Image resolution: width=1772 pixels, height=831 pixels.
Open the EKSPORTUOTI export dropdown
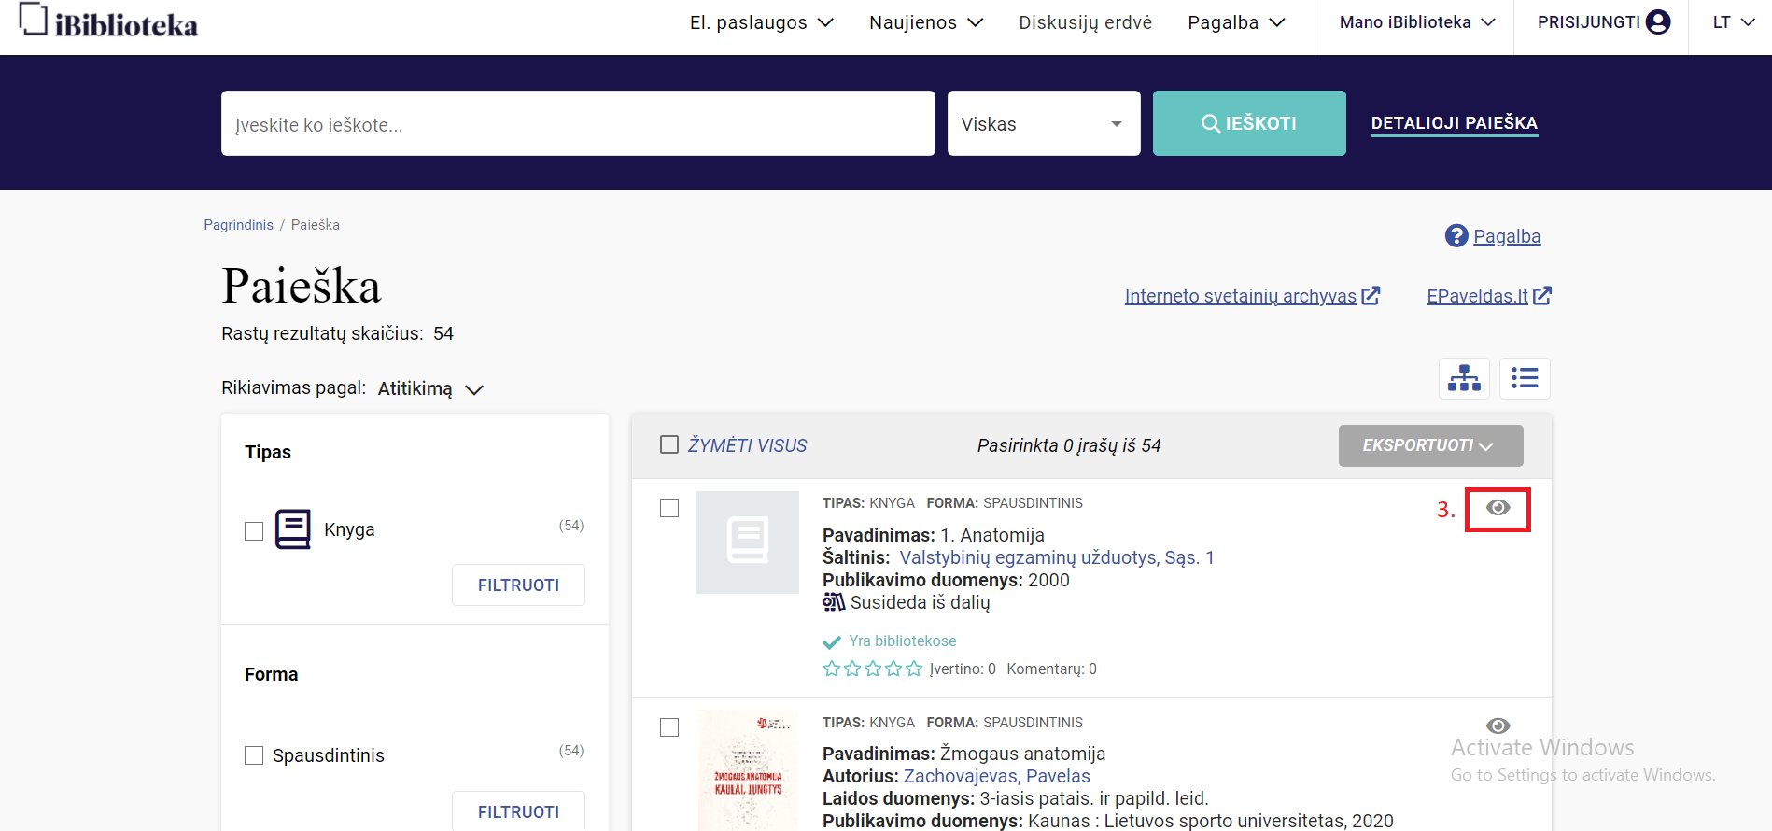tap(1429, 445)
